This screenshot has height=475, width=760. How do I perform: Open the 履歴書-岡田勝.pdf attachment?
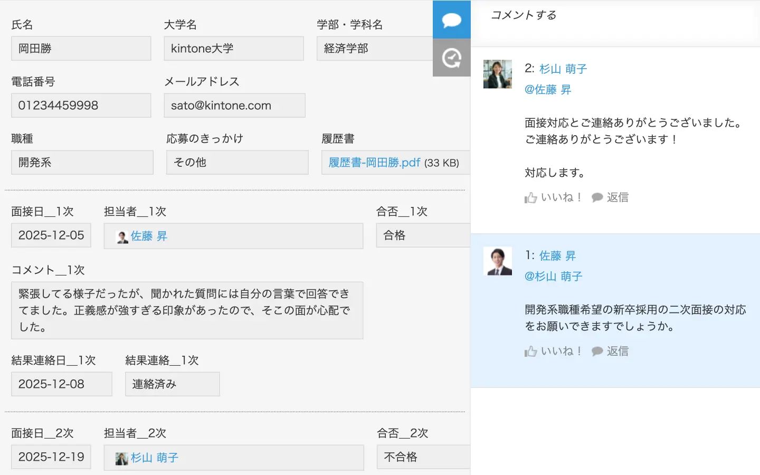tap(374, 163)
